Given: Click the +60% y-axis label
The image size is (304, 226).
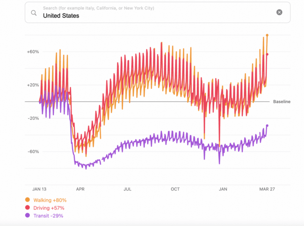Looking at the screenshot, I should click(33, 51).
